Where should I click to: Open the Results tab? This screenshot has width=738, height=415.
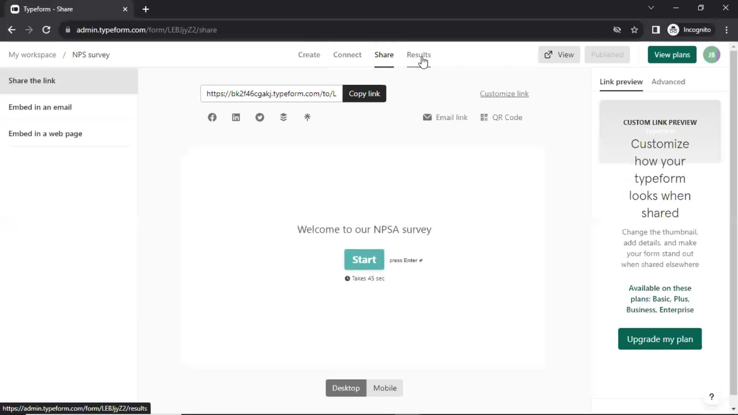coord(419,55)
